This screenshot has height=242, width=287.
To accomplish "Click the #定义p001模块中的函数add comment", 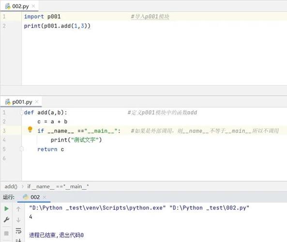I will point(162,112).
